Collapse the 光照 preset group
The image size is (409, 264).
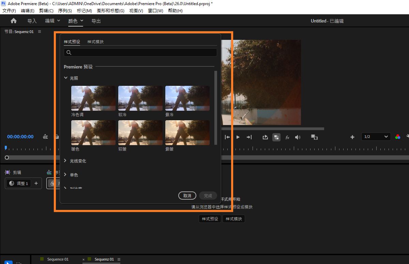(x=66, y=78)
